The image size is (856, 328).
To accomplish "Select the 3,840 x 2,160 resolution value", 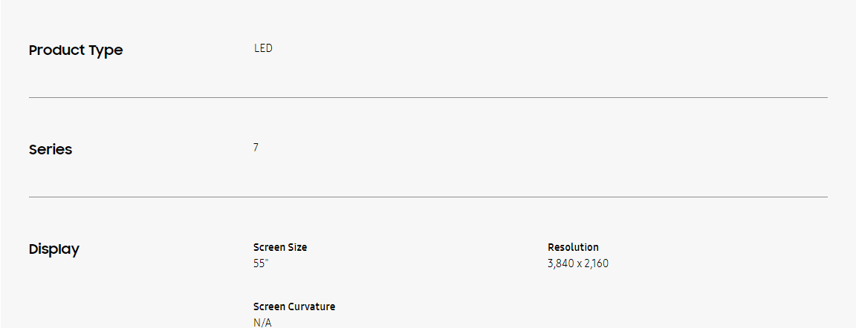I will [x=578, y=263].
